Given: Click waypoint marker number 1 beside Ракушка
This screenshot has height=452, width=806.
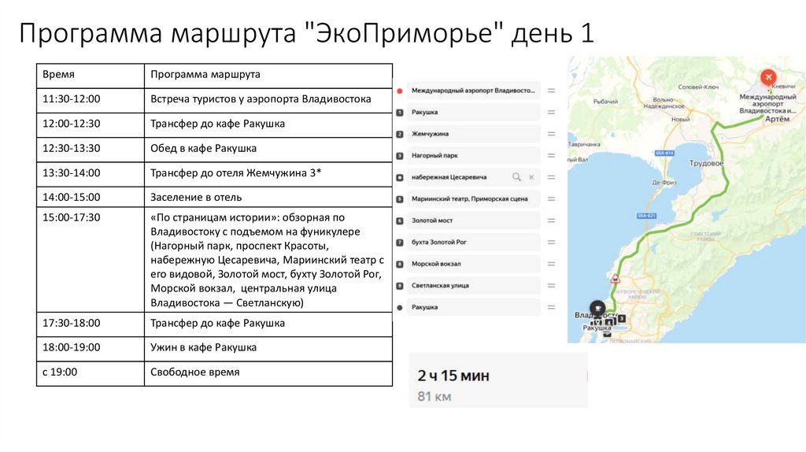Looking at the screenshot, I should coord(399,113).
